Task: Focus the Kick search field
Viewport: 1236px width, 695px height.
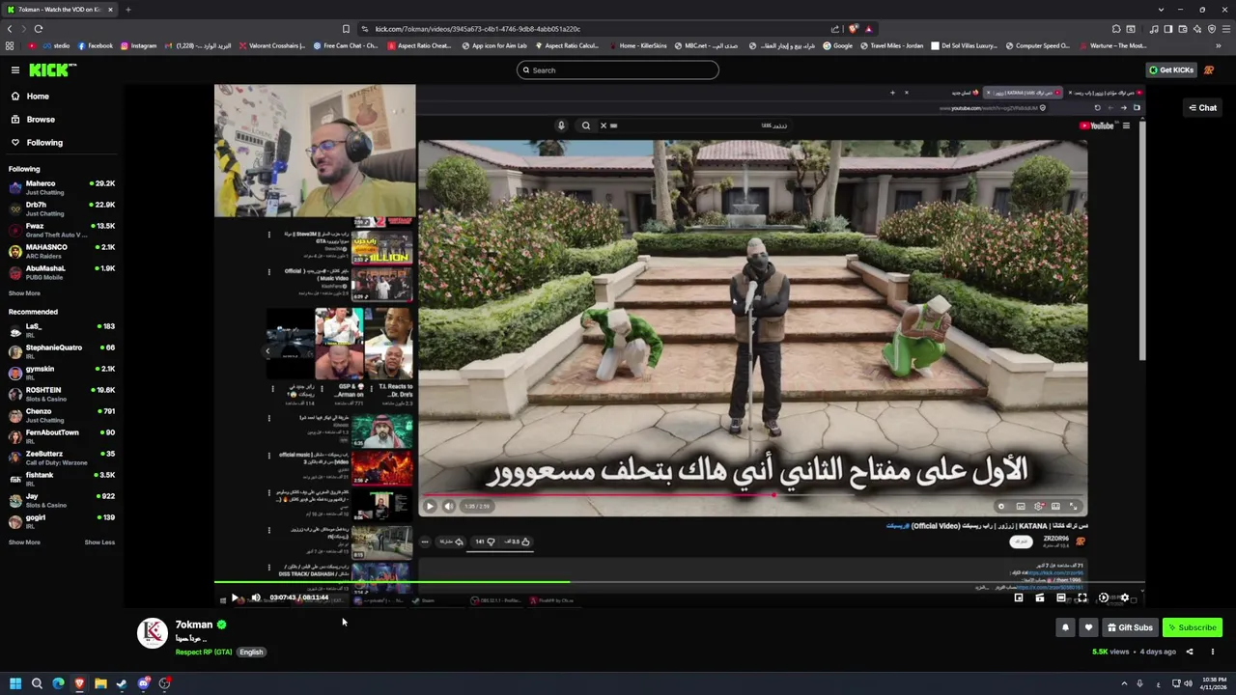Action: coord(618,69)
